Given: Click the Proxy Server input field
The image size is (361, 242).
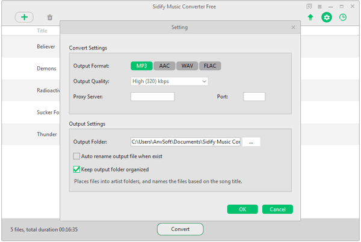Looking at the screenshot, I should (x=153, y=97).
